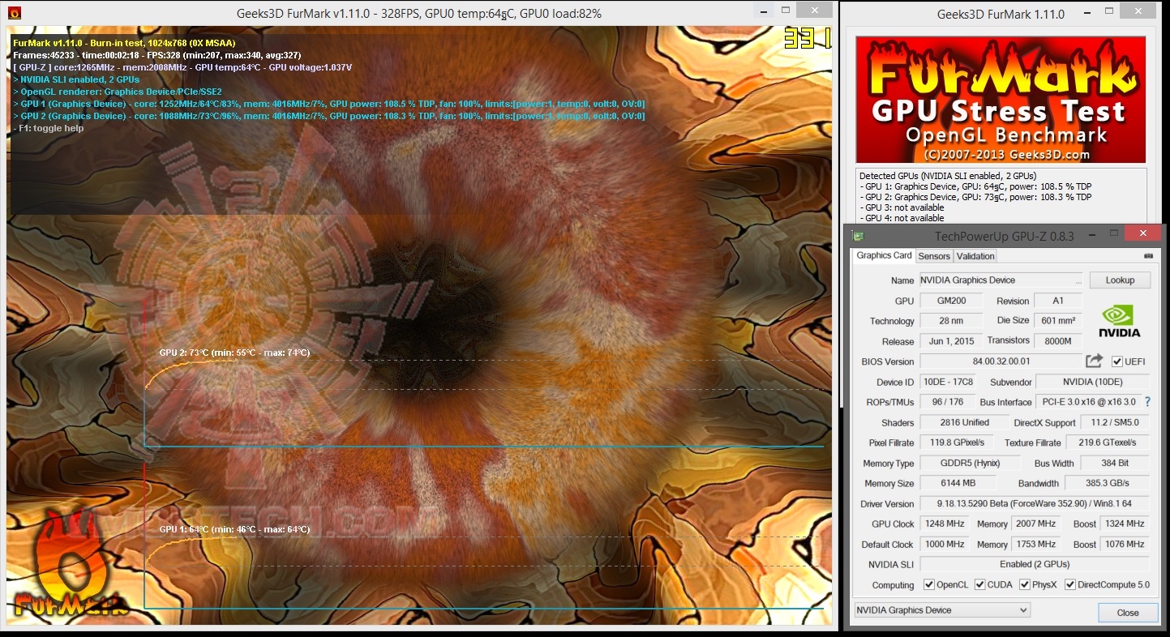Image resolution: width=1170 pixels, height=637 pixels.
Task: Click the BIOS Version 84.00.32.00.01 field
Action: coord(1001,361)
